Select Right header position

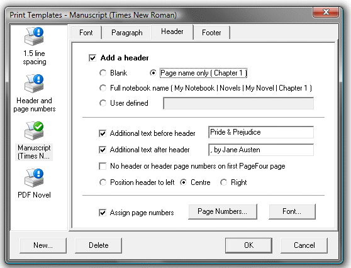pyautogui.click(x=224, y=182)
